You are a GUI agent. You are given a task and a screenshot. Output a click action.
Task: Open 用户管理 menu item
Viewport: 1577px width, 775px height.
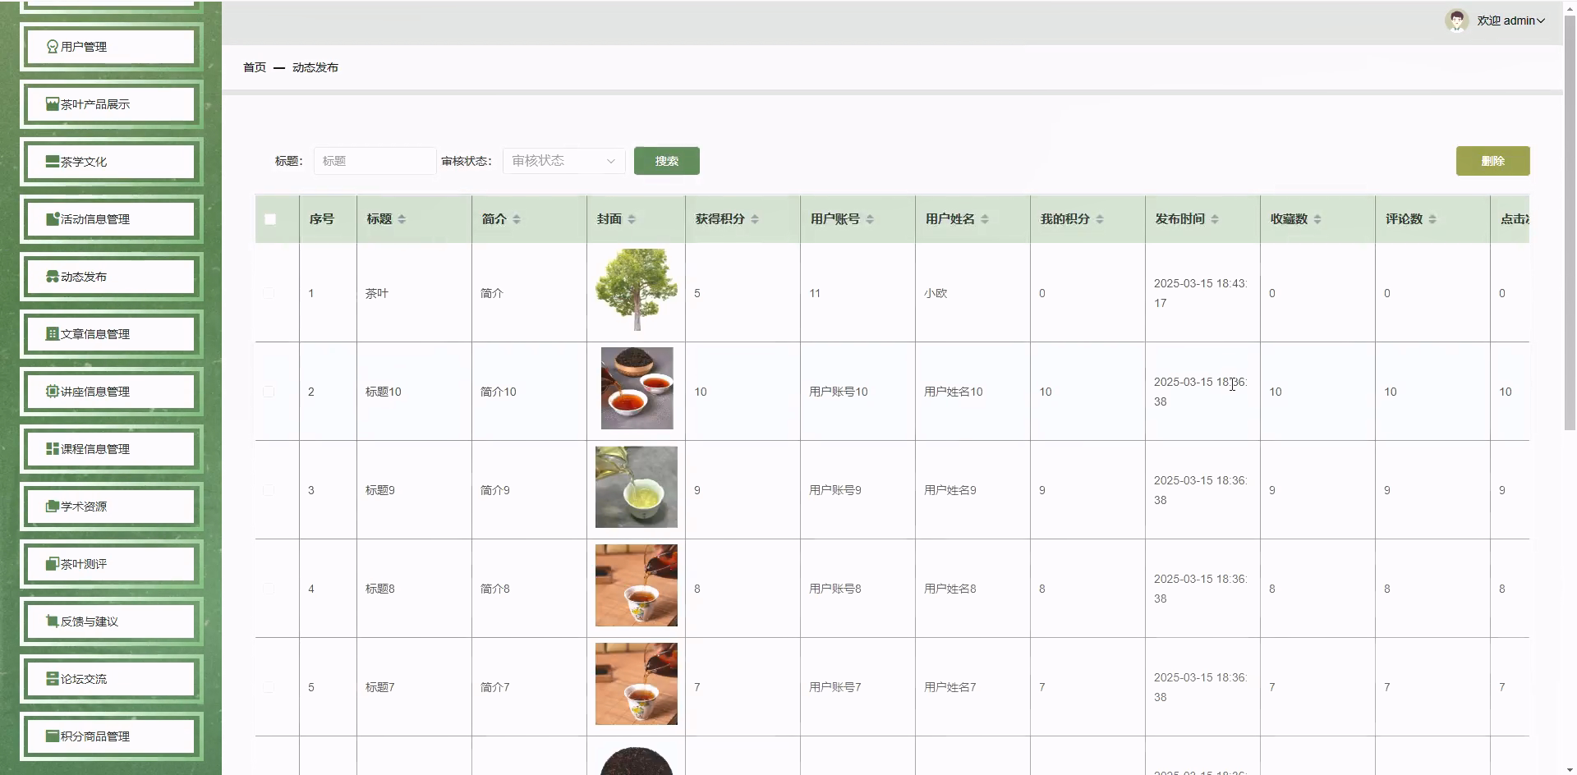point(111,47)
